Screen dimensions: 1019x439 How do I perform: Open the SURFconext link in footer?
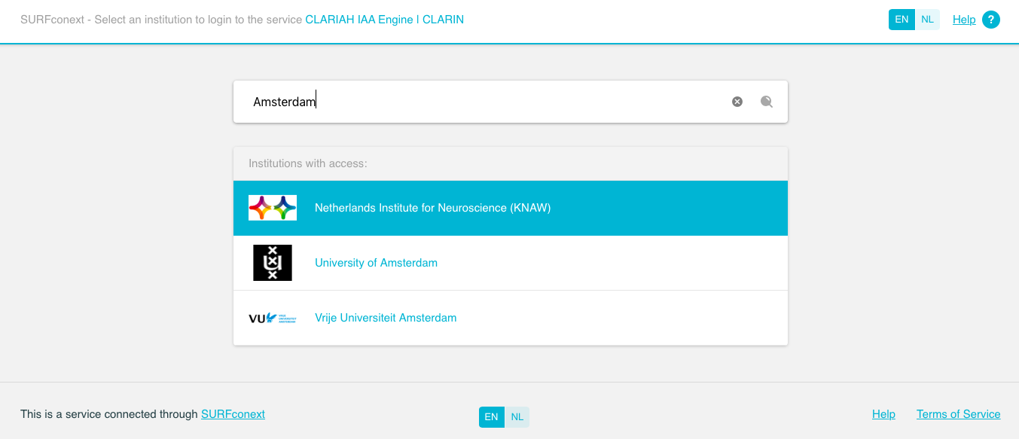point(233,414)
